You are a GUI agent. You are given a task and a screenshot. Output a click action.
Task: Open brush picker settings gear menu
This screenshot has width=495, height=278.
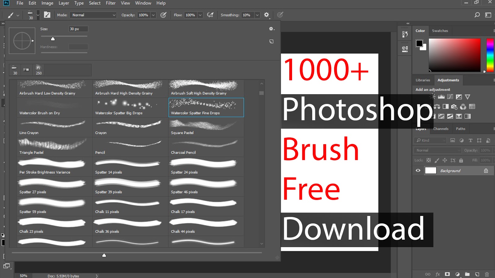click(271, 29)
